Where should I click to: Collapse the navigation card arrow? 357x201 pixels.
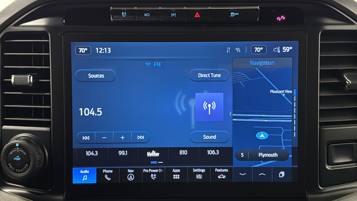coord(230,113)
